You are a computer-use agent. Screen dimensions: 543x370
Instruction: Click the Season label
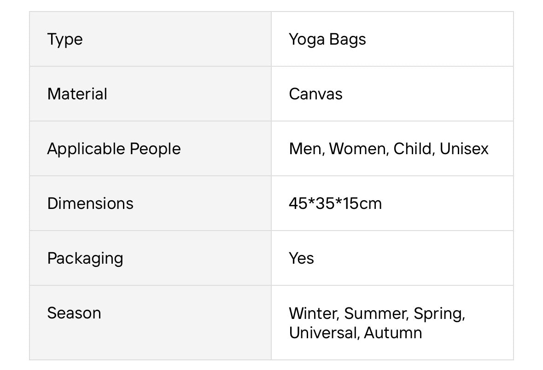(x=74, y=313)
